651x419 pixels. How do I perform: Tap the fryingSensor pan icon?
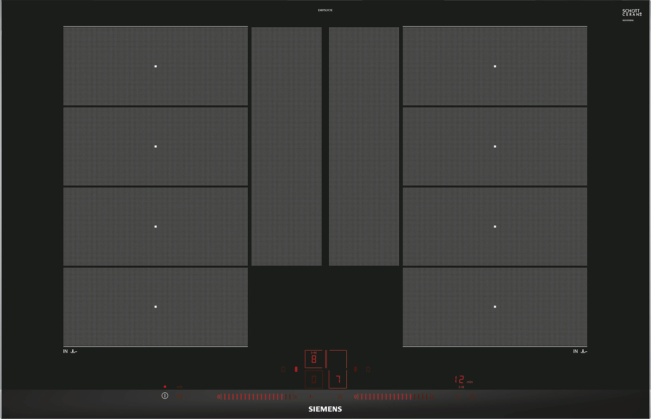tap(312, 396)
